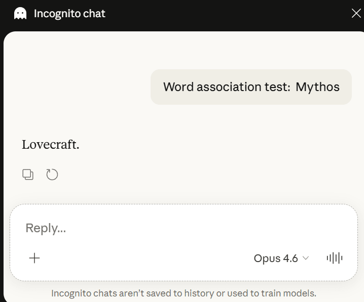Viewport: 364px width, 302px height.
Task: Click the ghost incognito icon
Action: tap(20, 14)
